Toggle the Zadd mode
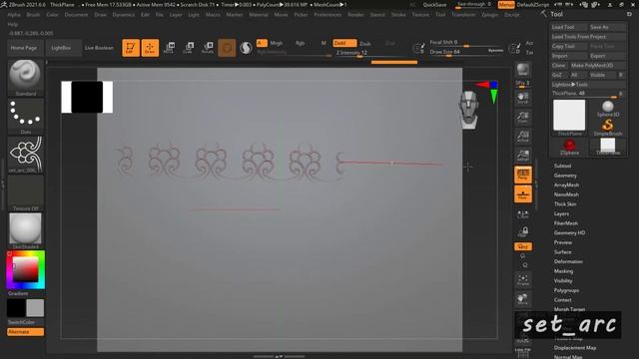This screenshot has height=359, width=639. [x=344, y=43]
